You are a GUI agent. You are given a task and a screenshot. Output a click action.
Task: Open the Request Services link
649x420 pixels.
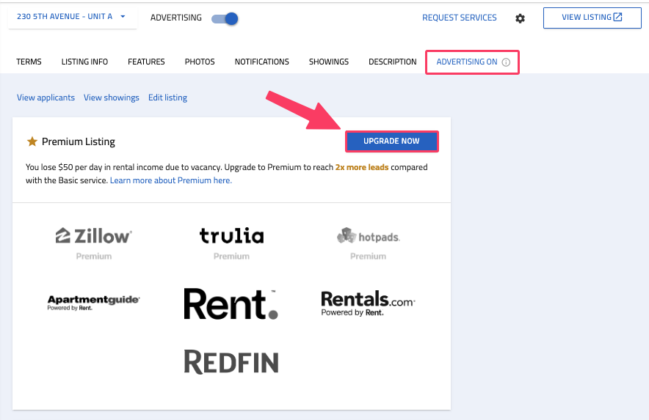click(x=459, y=18)
